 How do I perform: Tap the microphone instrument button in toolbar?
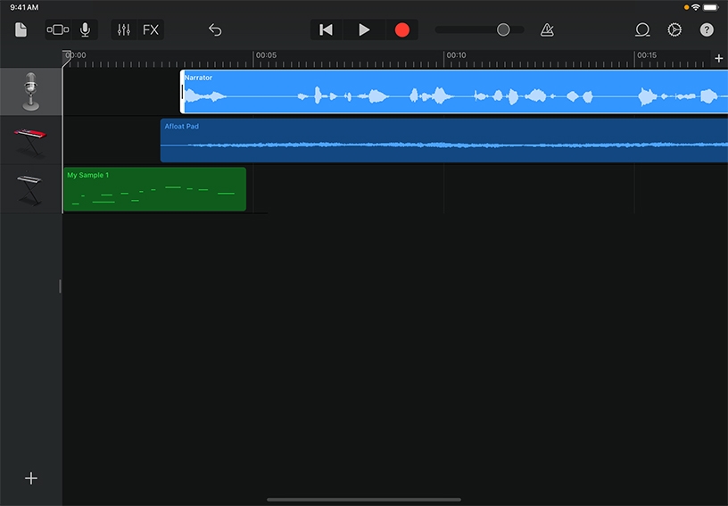pyautogui.click(x=85, y=29)
